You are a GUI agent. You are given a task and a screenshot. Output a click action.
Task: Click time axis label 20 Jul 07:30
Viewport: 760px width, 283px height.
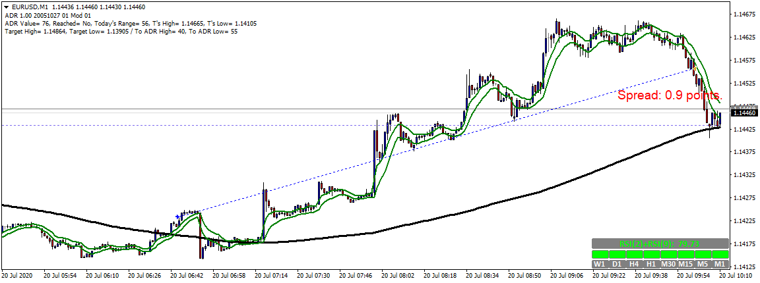tap(314, 275)
